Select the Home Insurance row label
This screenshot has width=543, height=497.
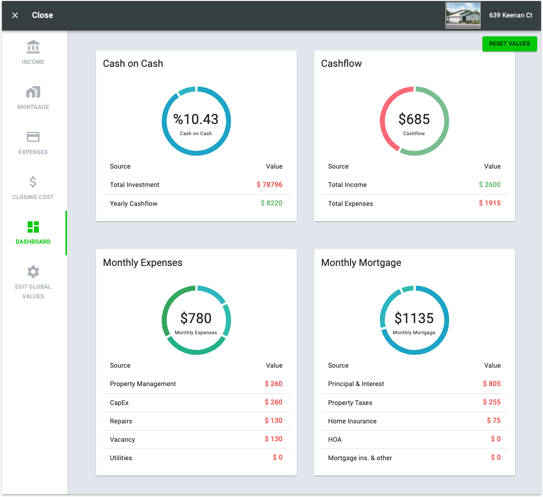(x=352, y=421)
